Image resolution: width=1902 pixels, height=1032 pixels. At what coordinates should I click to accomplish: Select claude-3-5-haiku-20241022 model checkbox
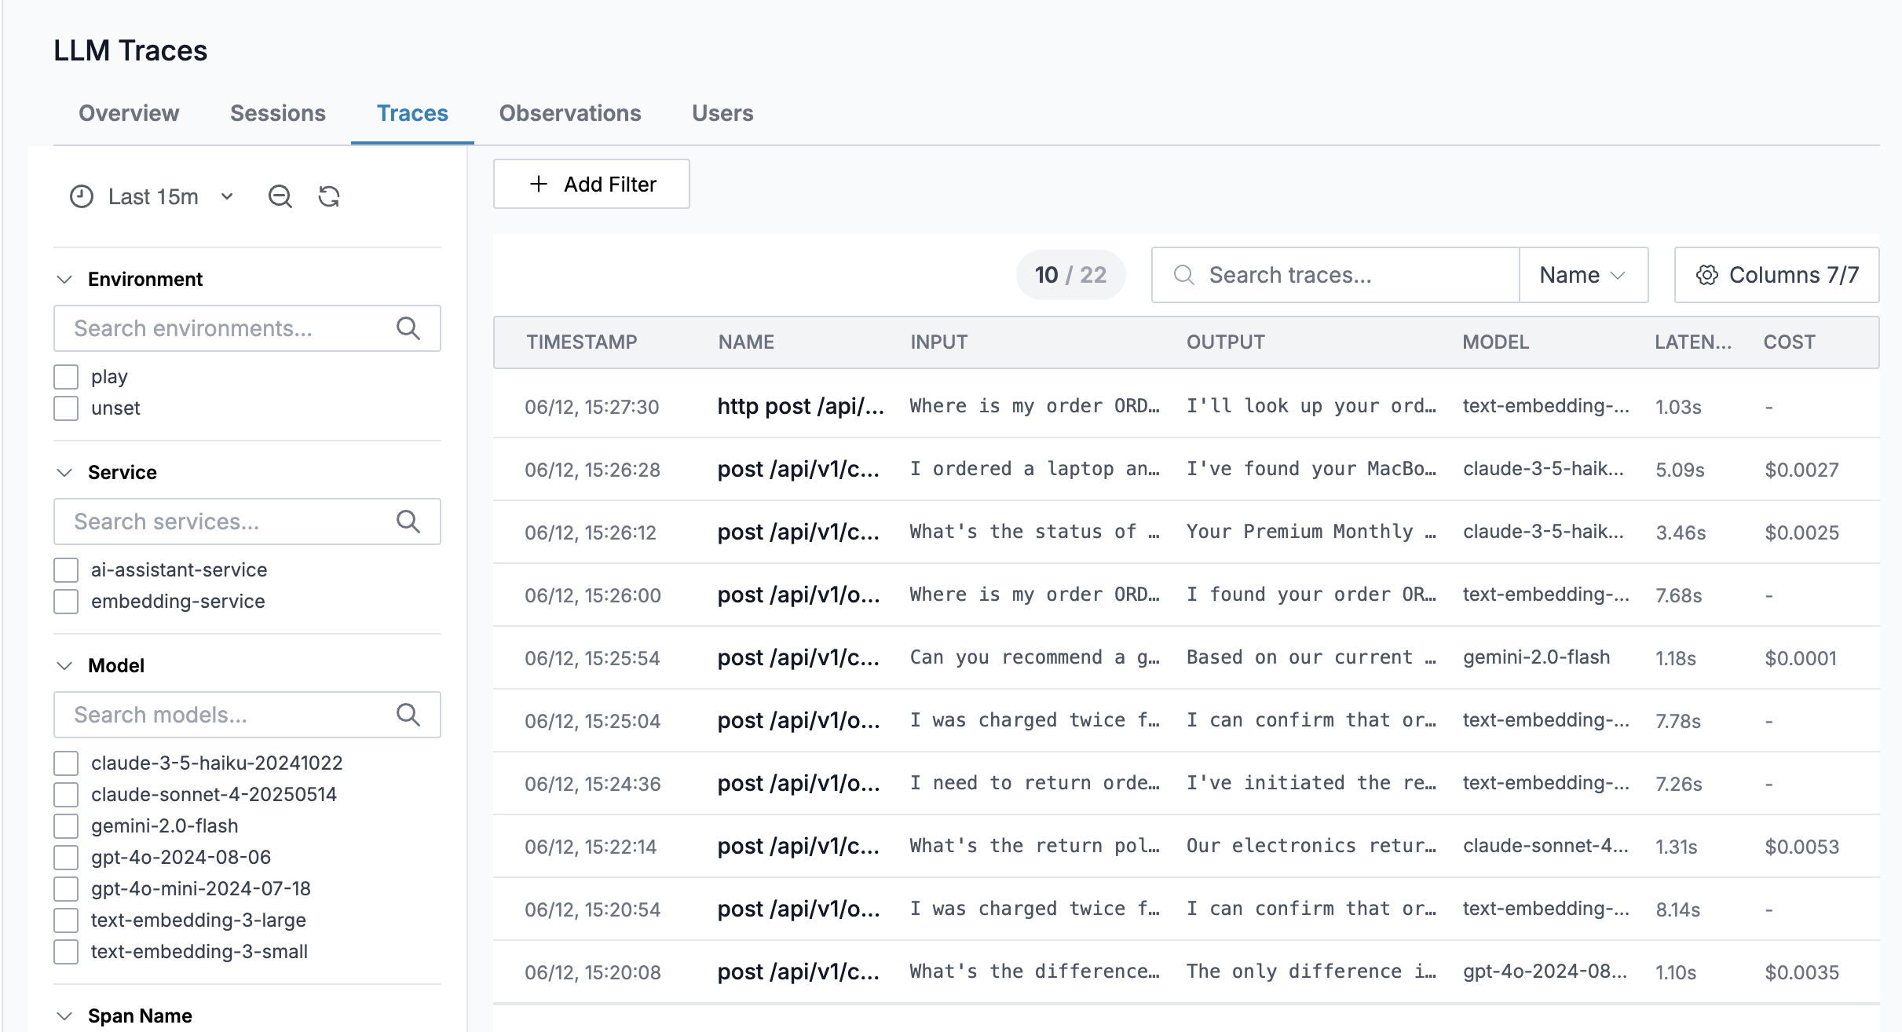coord(66,763)
